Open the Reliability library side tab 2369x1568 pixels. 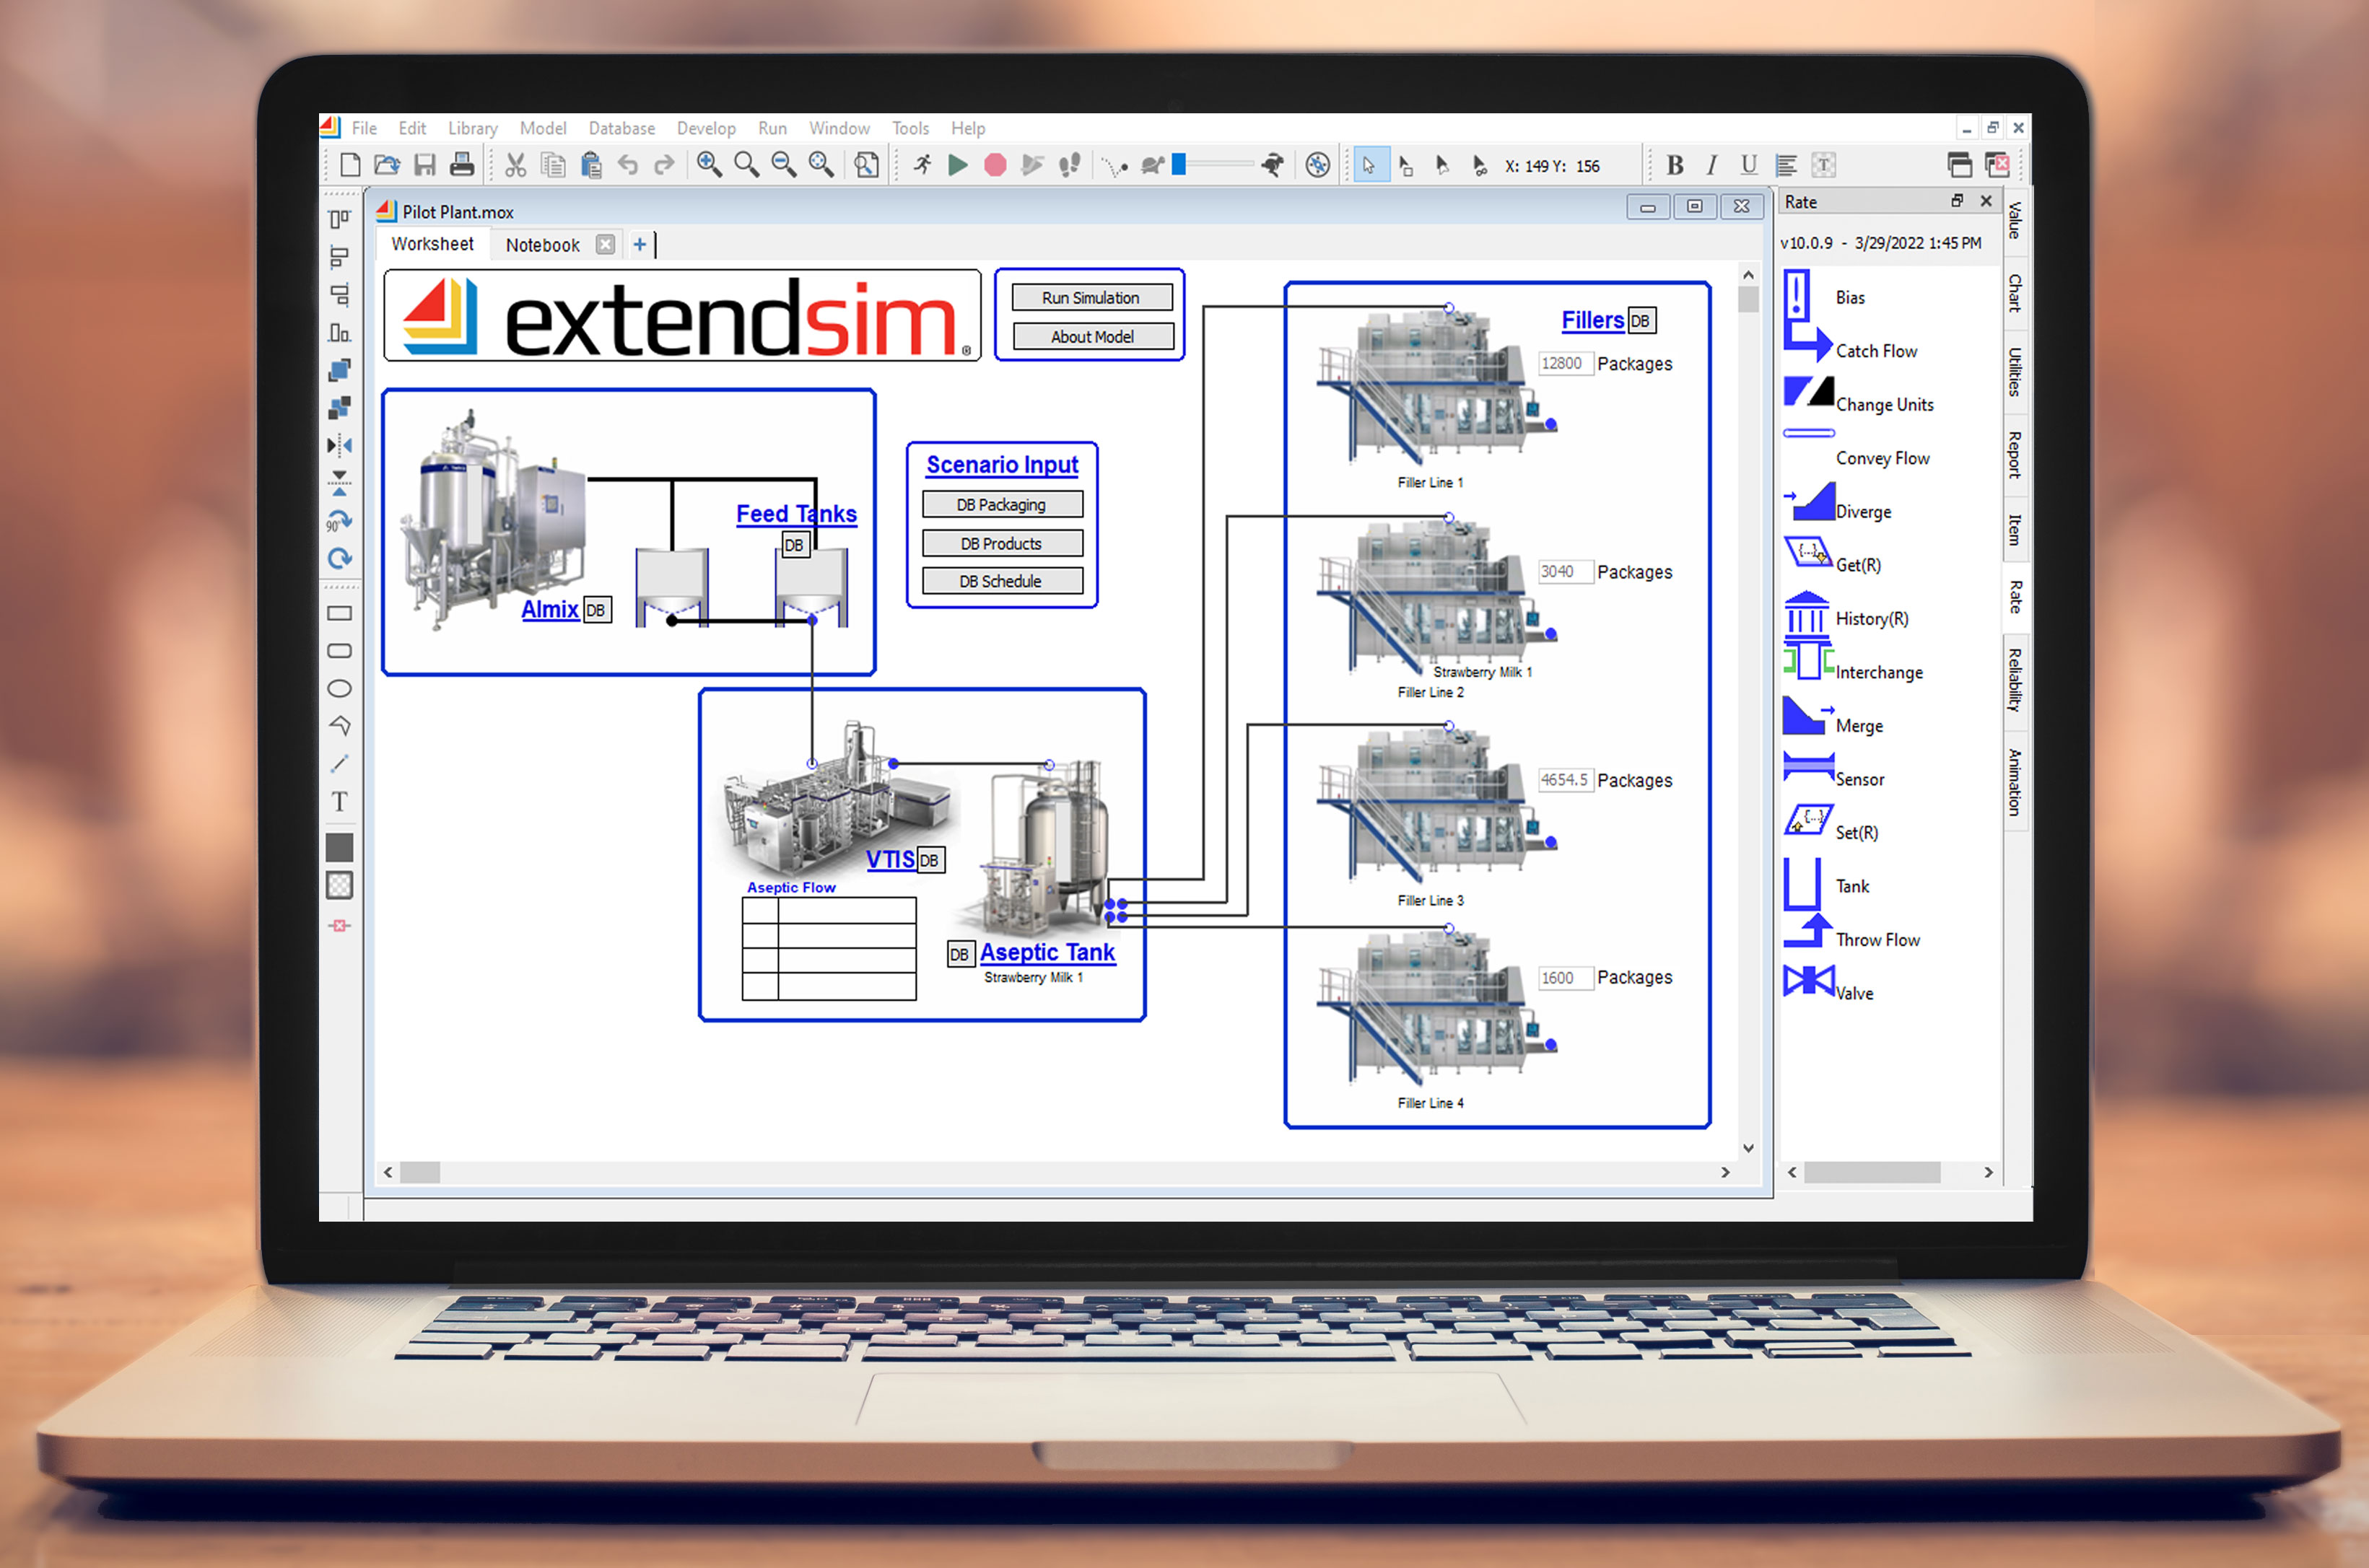[x=2015, y=680]
